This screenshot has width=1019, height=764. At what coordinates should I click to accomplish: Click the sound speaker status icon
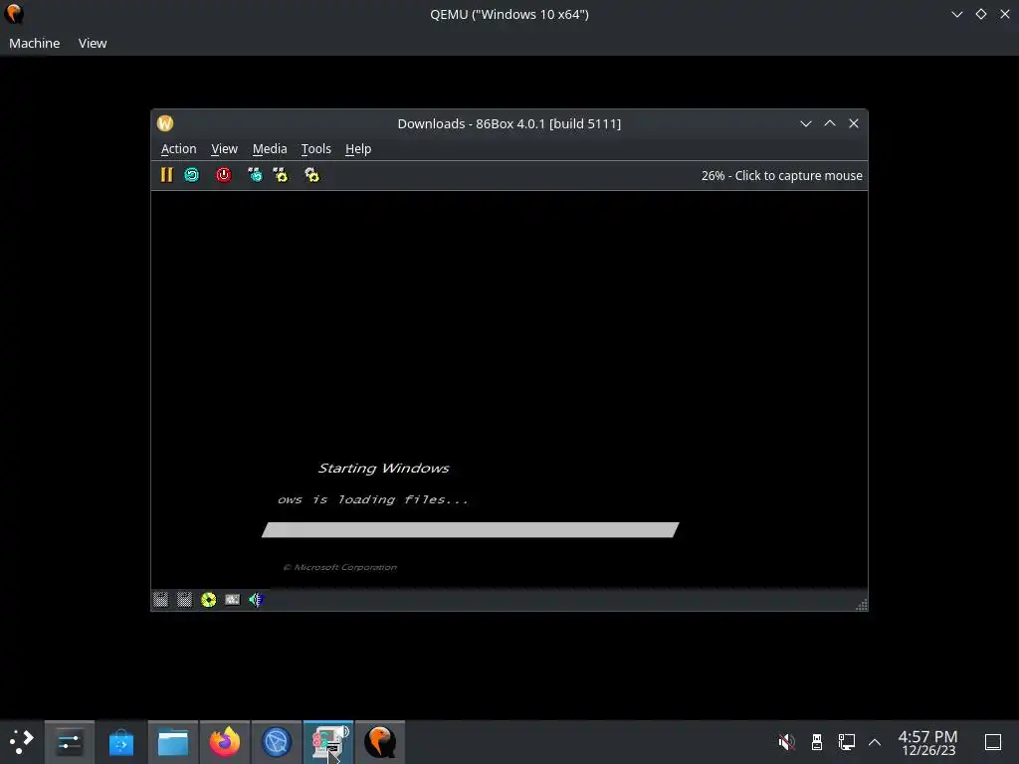(256, 600)
